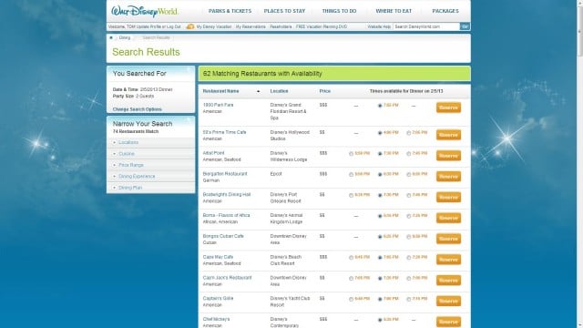Reserve 50's Prime Time Cafe
Image resolution: width=583 pixels, height=328 pixels.
(x=448, y=135)
